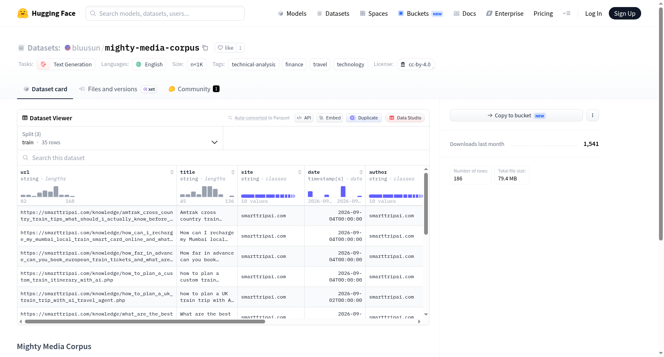This screenshot has height=357, width=664.
Task: Go to the Pricing page
Action: 543,13
